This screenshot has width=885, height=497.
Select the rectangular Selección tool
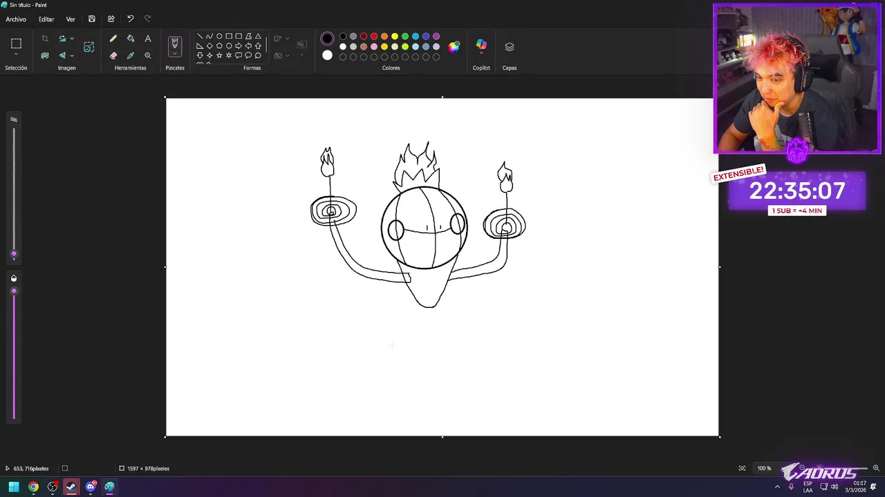(16, 43)
